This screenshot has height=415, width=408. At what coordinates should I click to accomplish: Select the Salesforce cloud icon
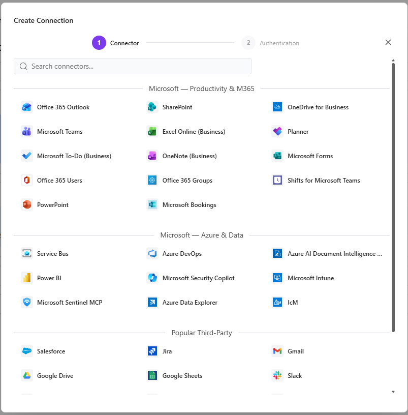27,351
